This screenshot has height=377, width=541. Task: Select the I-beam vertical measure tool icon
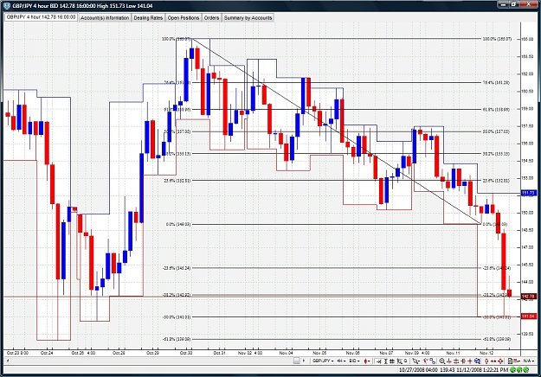(386, 361)
